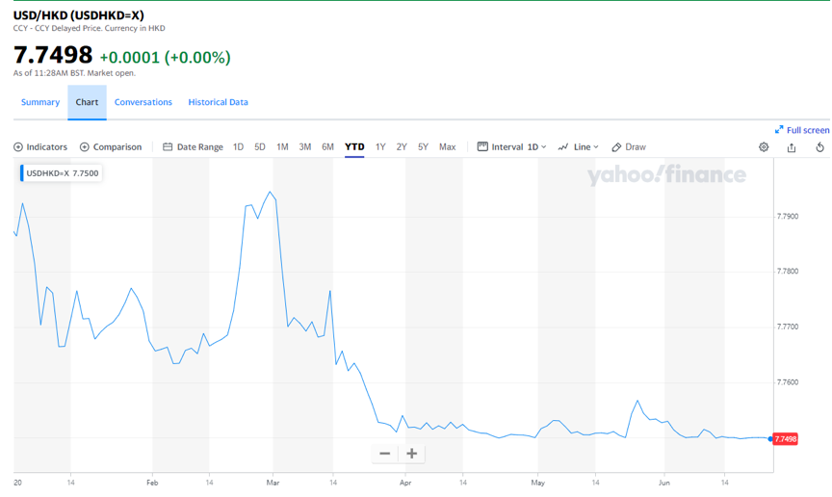
Task: Click the share chart icon
Action: click(792, 147)
